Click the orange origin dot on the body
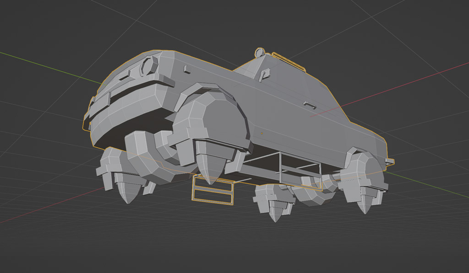This screenshot has width=469, height=273. (262, 134)
